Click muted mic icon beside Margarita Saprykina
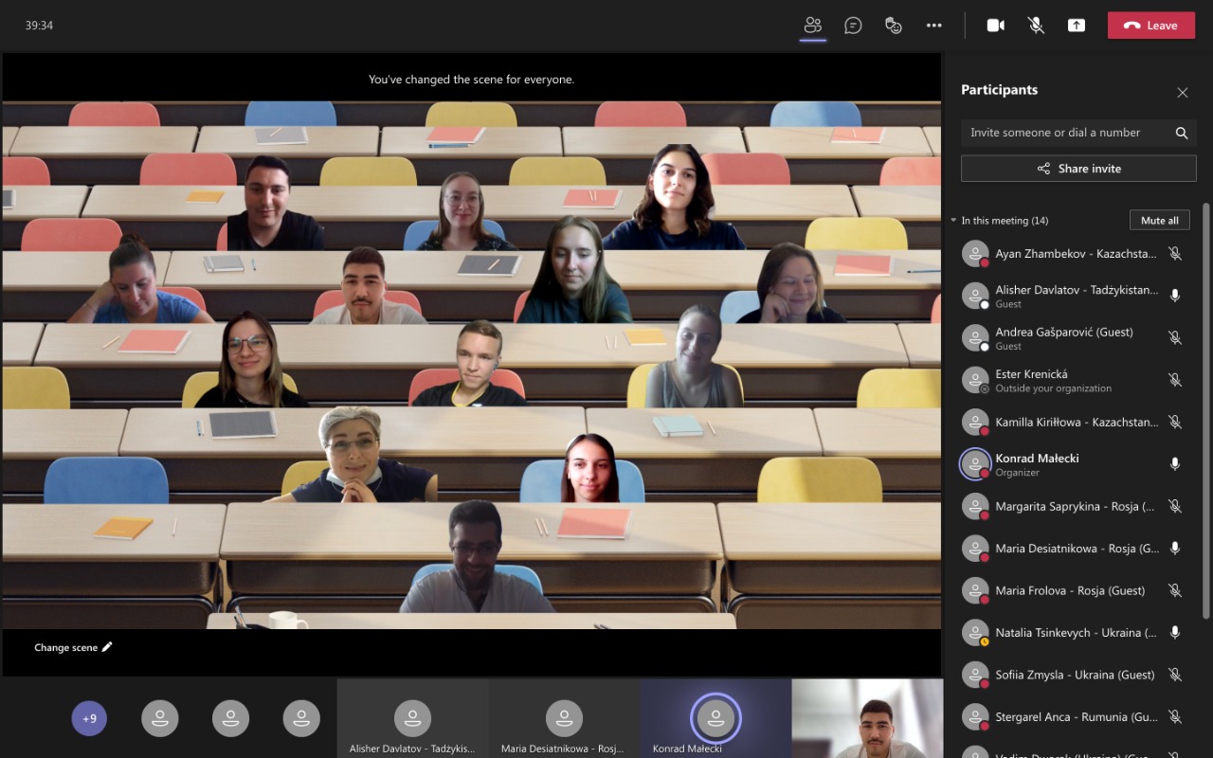1213x758 pixels. coord(1175,506)
